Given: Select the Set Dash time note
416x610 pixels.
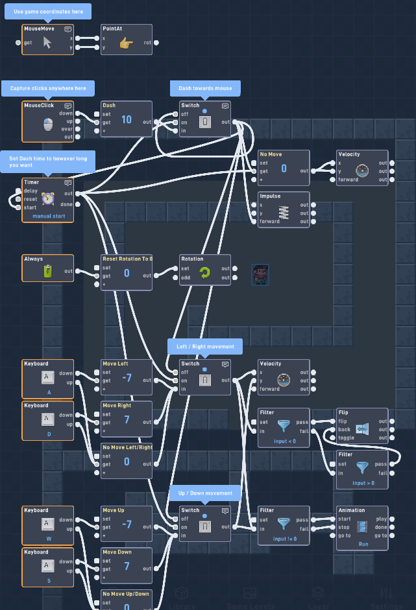Looking at the screenshot, I should [x=48, y=161].
